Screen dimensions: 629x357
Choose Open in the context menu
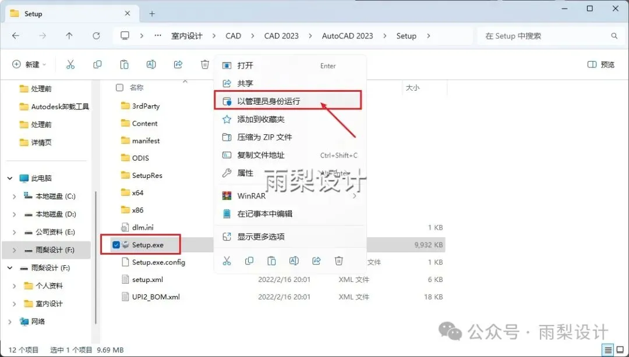click(x=290, y=66)
